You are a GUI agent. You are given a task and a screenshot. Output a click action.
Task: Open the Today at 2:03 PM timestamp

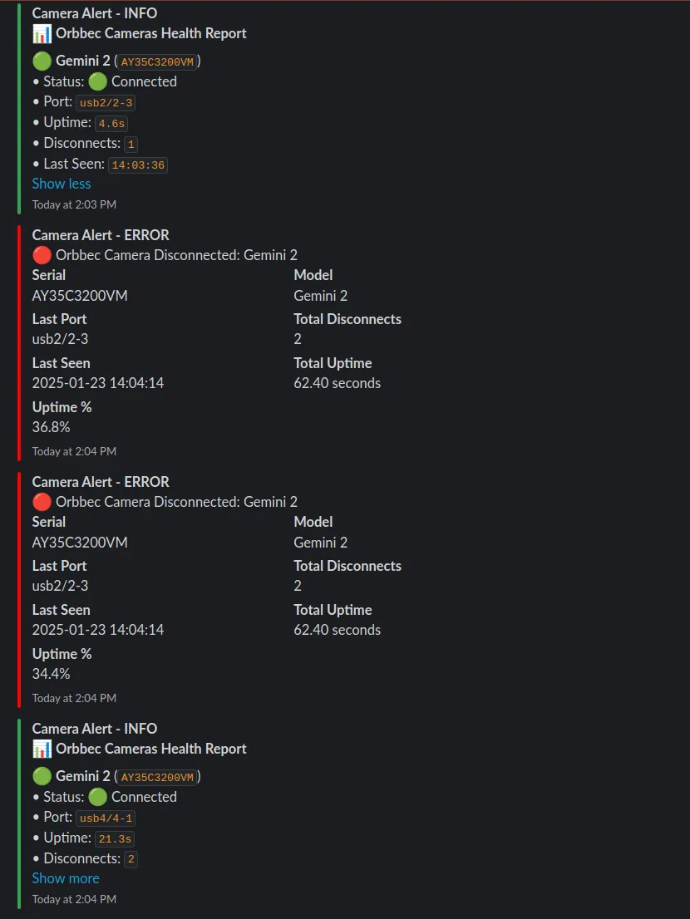click(75, 204)
